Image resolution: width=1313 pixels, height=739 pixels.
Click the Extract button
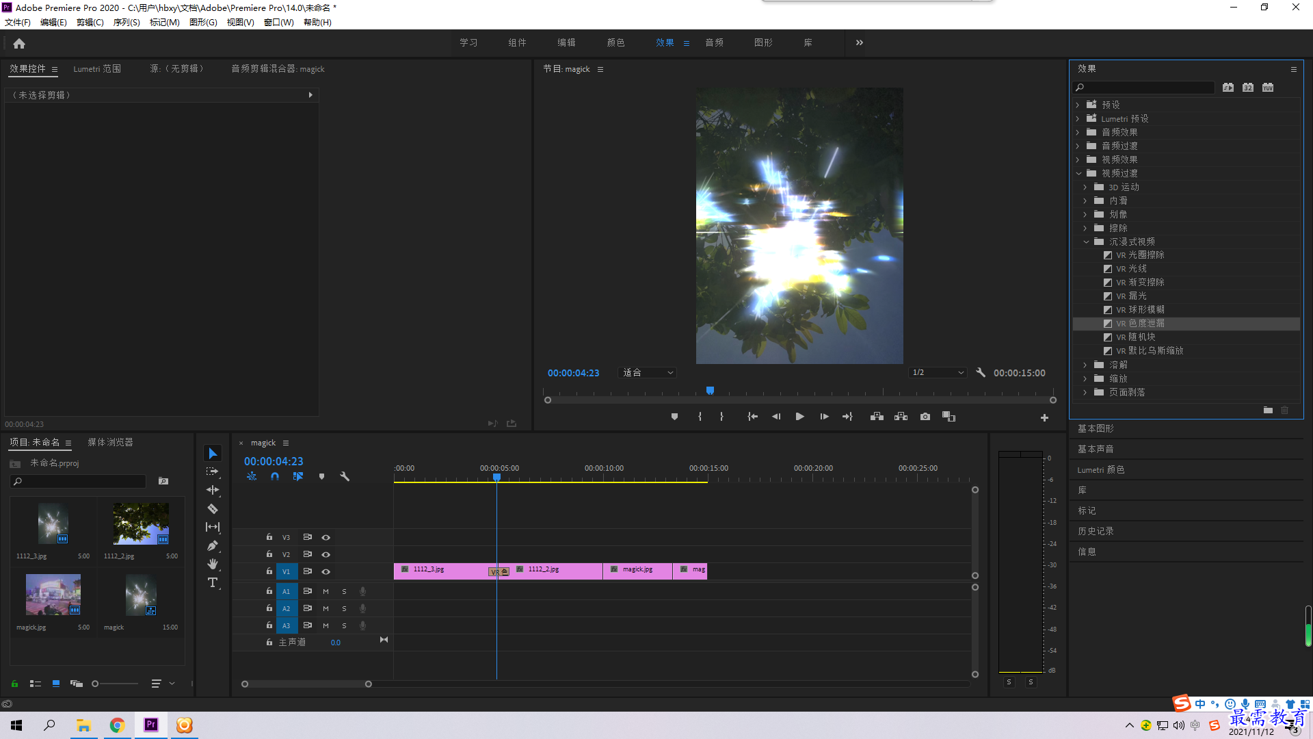point(901,417)
